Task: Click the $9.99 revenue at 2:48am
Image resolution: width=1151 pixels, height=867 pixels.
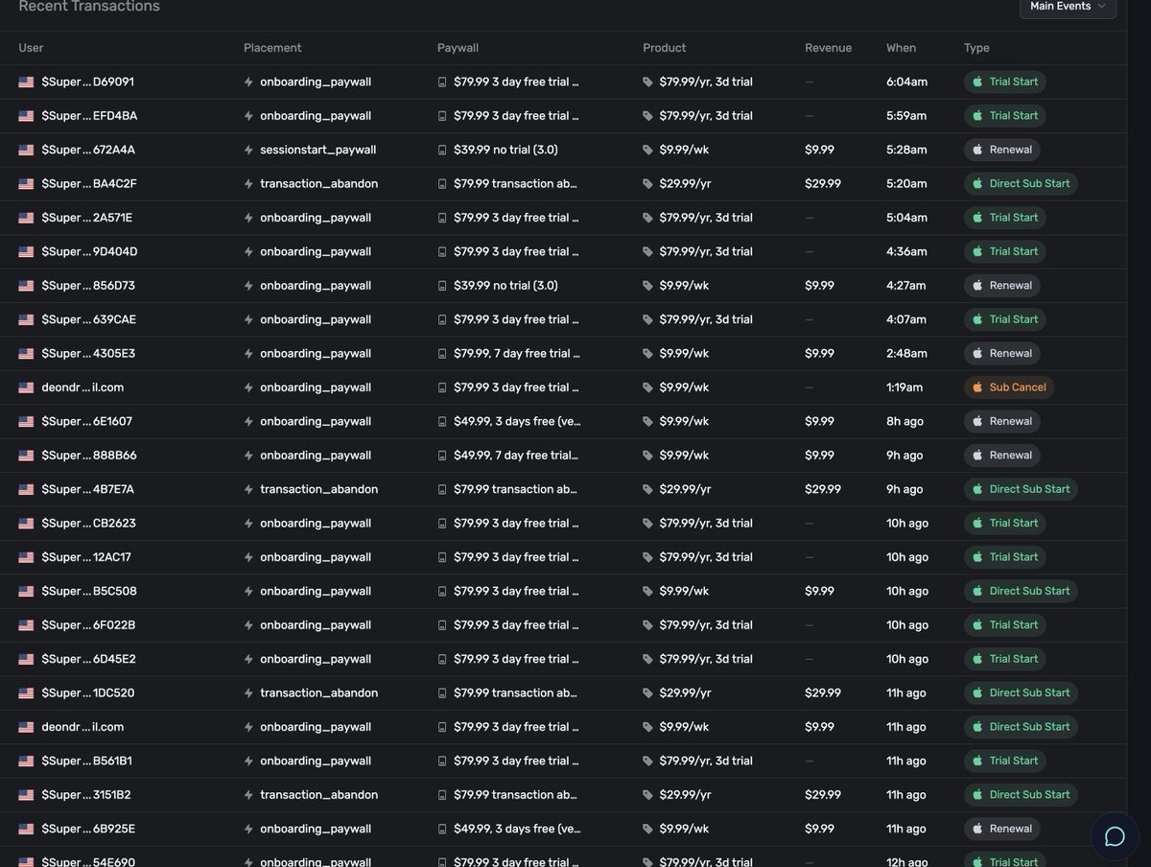Action: point(819,354)
